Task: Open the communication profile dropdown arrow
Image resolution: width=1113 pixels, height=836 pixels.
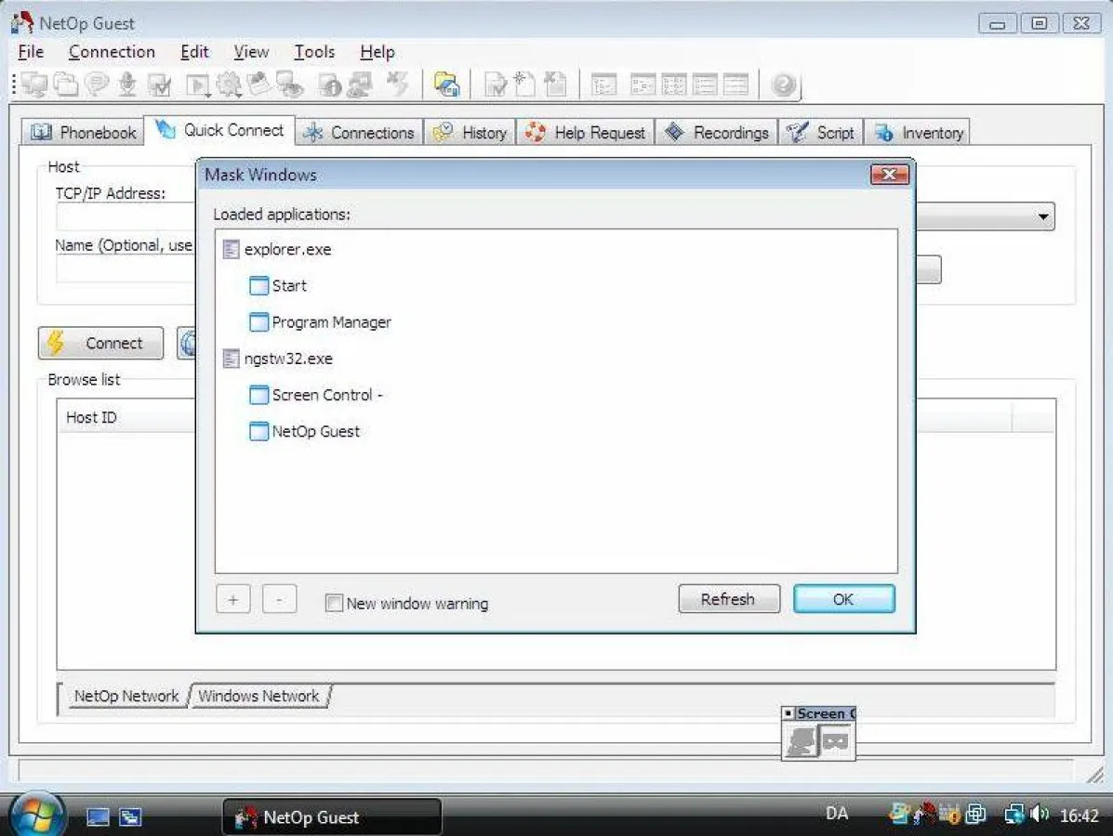Action: 1044,217
